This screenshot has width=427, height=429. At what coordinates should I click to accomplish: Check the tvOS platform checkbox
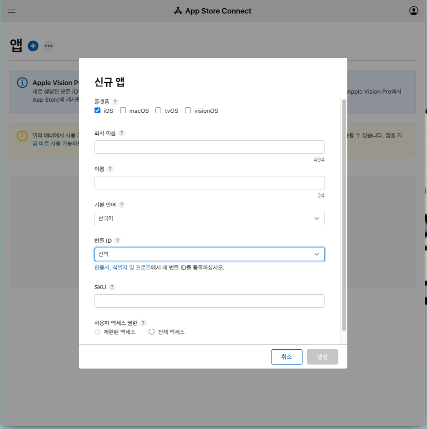[158, 110]
